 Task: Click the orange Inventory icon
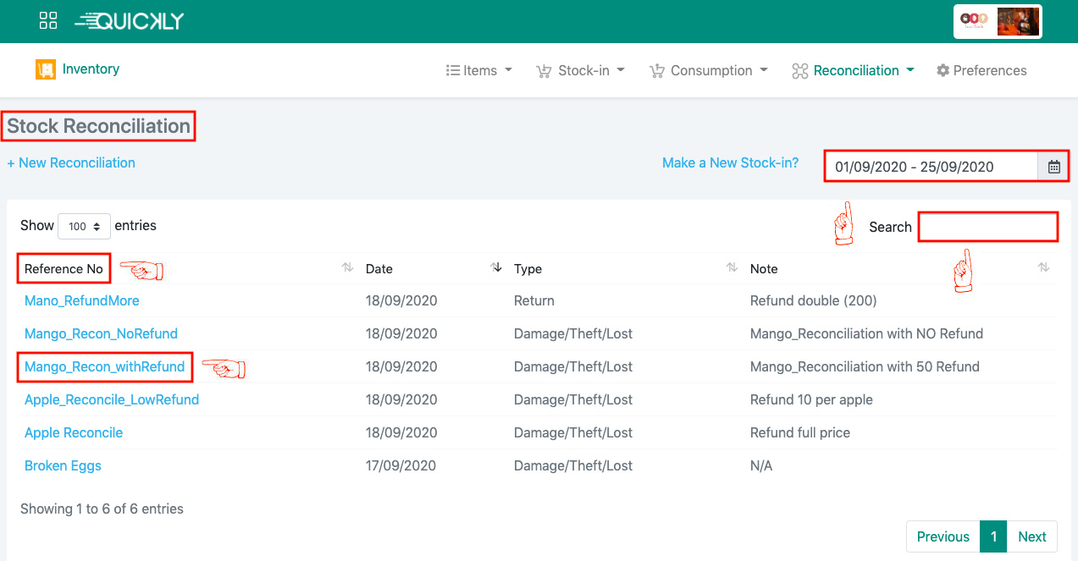click(x=45, y=69)
